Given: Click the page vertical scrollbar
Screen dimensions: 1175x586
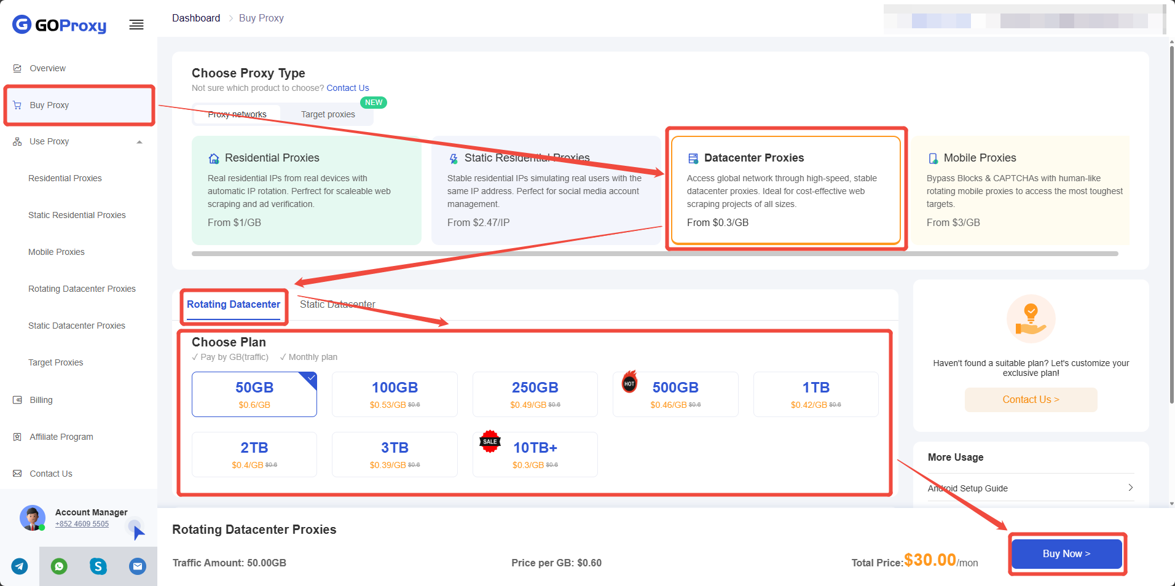Looking at the screenshot, I should point(1172,224).
